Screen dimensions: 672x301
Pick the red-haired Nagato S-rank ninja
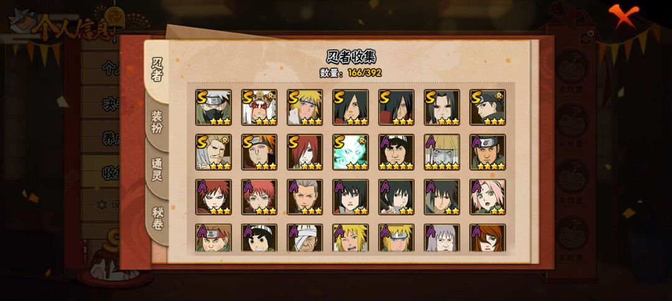305,152
